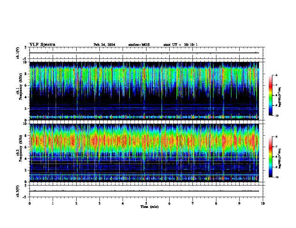
Task: Click the 'VLF Spectra' title text
Action: [x=42, y=44]
